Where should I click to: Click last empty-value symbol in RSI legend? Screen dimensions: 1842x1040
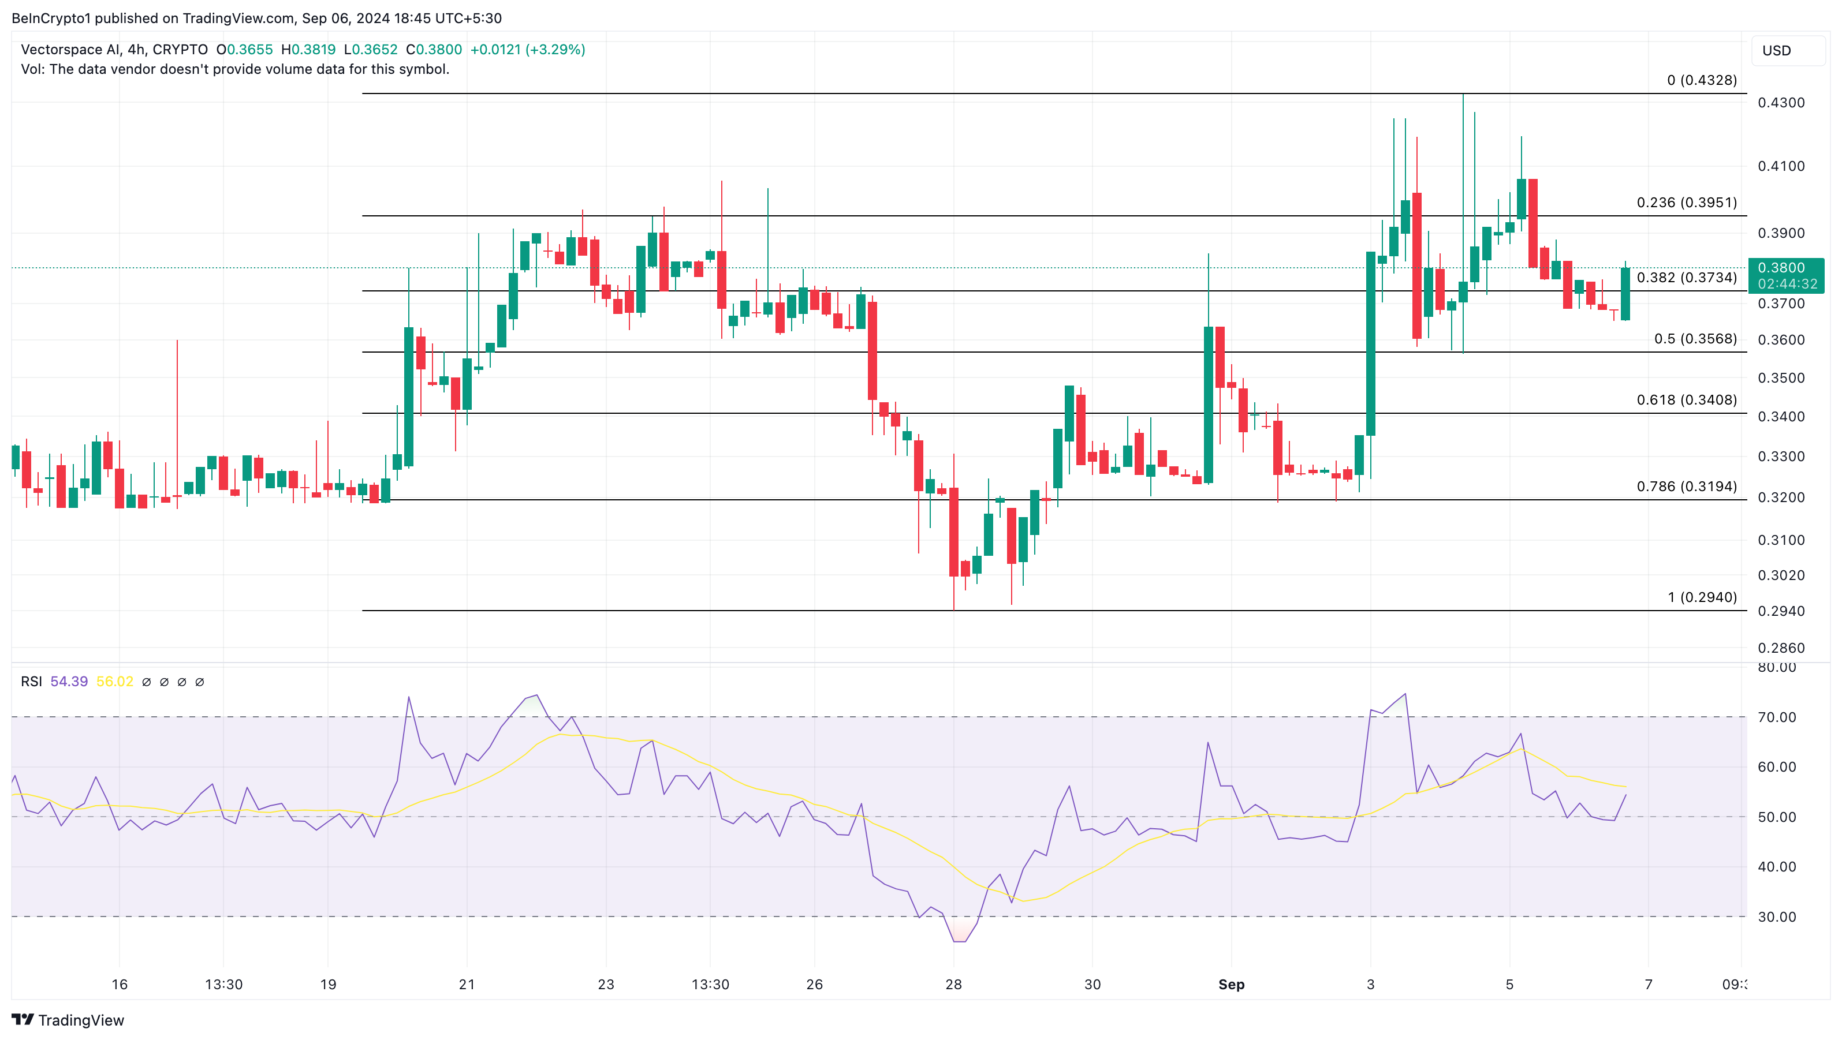[x=200, y=682]
